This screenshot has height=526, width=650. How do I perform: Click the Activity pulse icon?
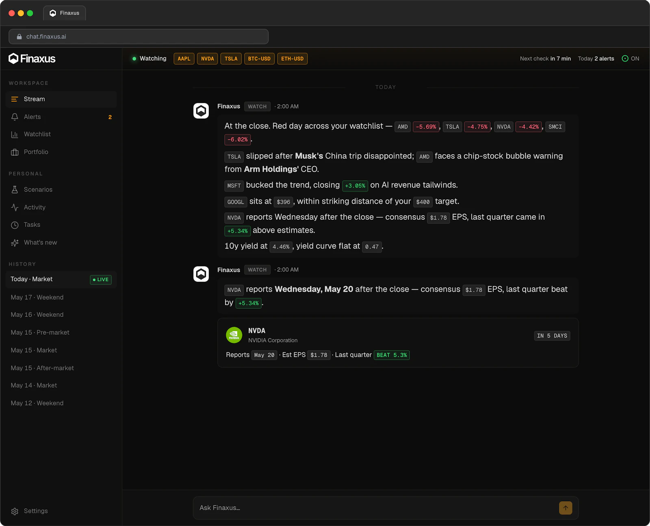[15, 207]
